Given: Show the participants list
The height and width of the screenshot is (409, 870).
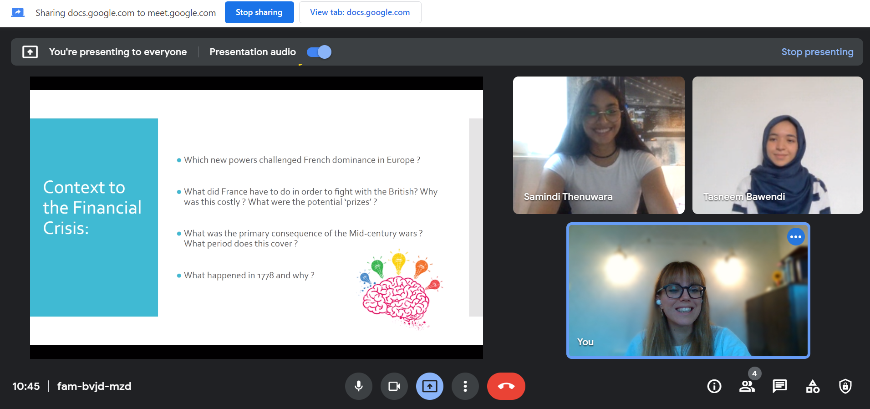Looking at the screenshot, I should click(747, 386).
